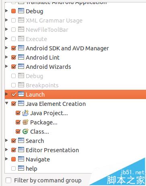Collapse the Java Element Creation node
Image resolution: width=146 pixels, height=186 pixels.
click(6, 103)
